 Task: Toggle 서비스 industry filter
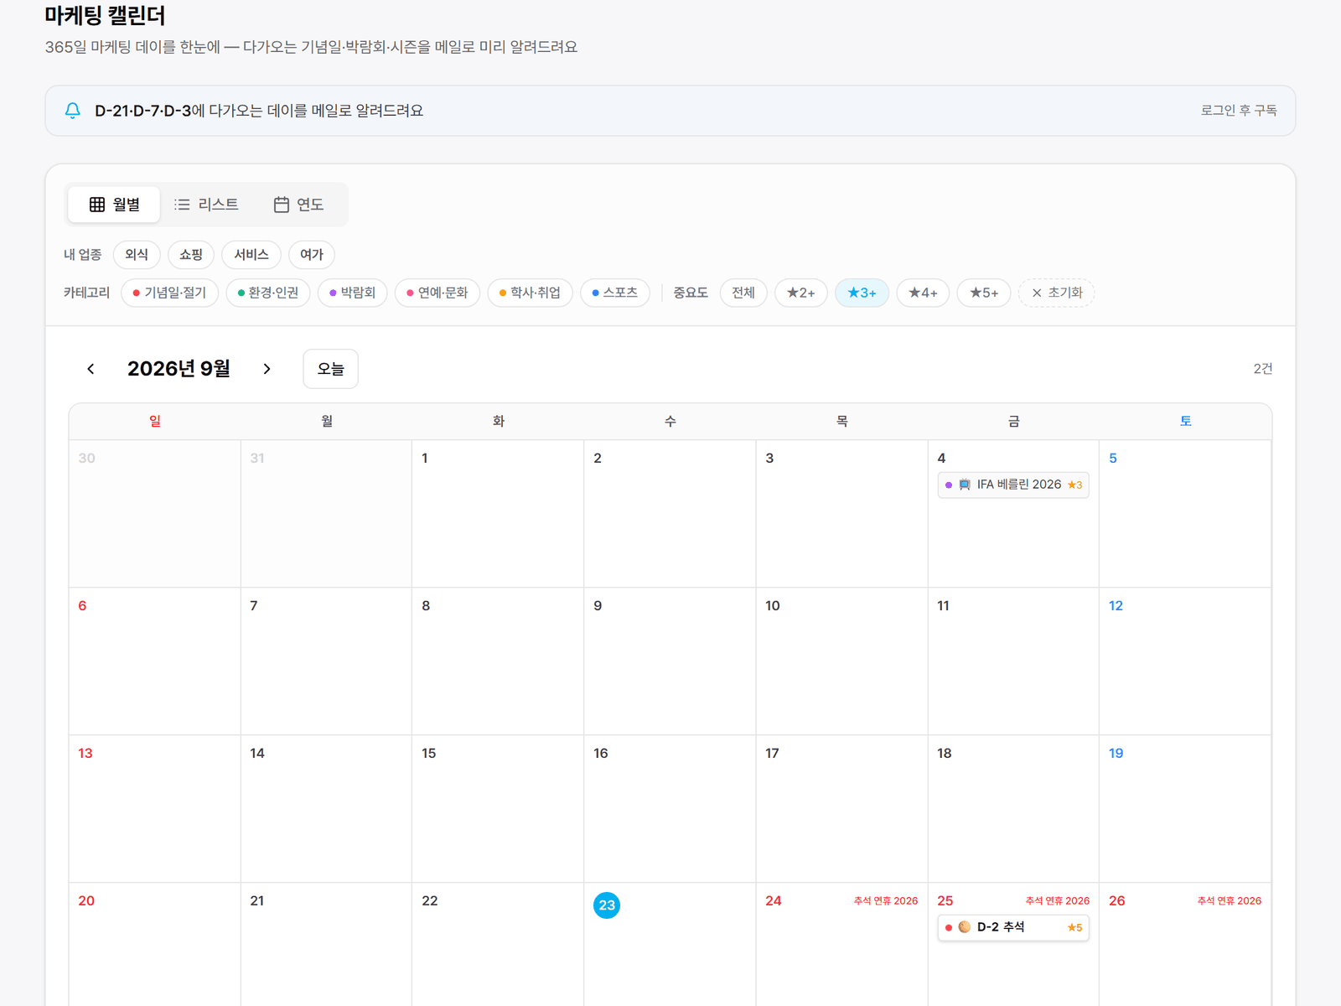251,255
